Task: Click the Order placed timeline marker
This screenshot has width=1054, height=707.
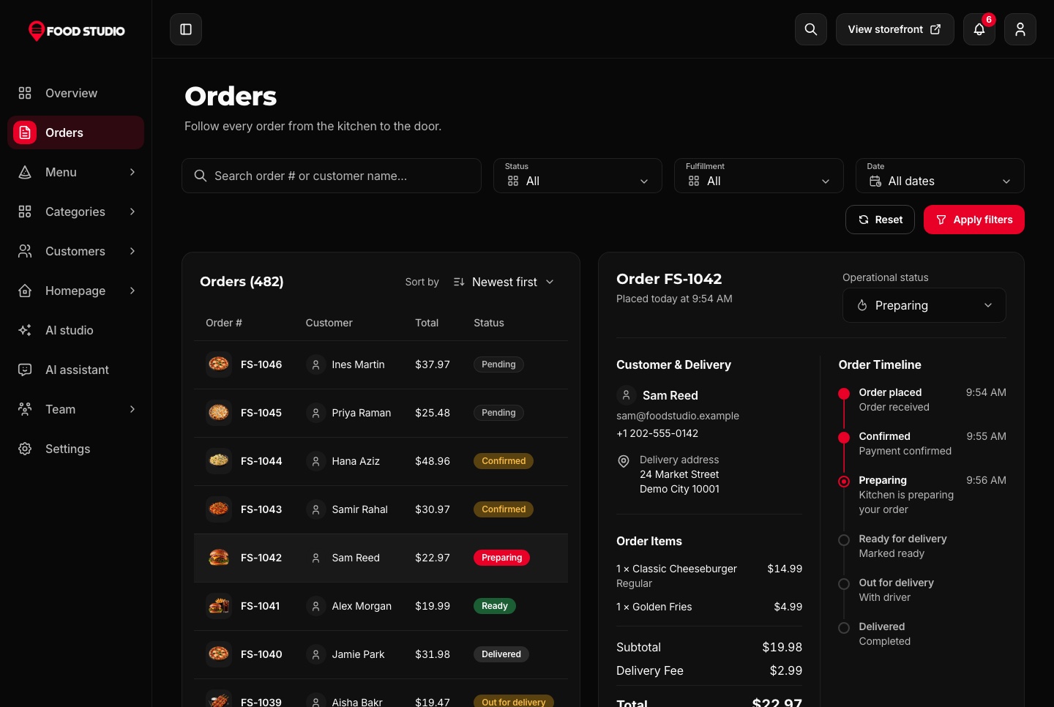Action: pyautogui.click(x=844, y=394)
